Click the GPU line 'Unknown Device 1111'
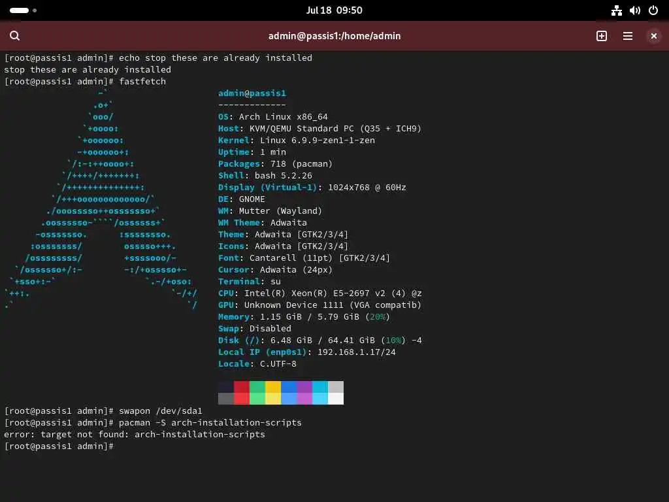 (293, 305)
